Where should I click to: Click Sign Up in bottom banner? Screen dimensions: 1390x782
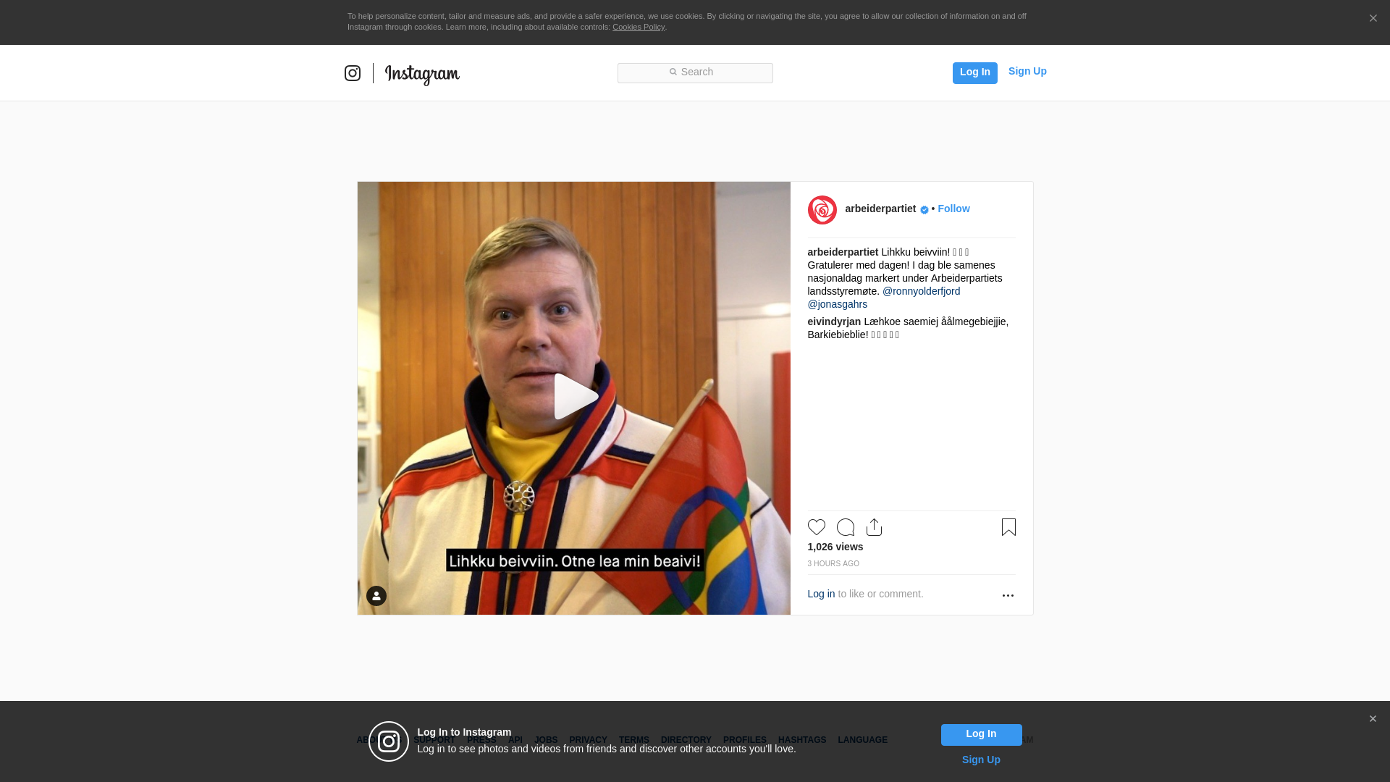click(x=981, y=760)
